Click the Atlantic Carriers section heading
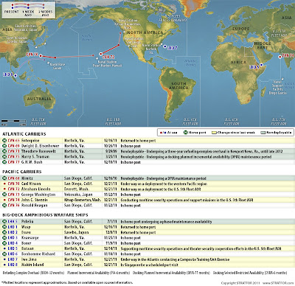Screen dimensions: 295x286 click(24, 134)
